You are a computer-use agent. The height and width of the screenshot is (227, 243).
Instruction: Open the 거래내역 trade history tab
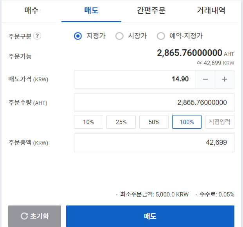pos(211,11)
